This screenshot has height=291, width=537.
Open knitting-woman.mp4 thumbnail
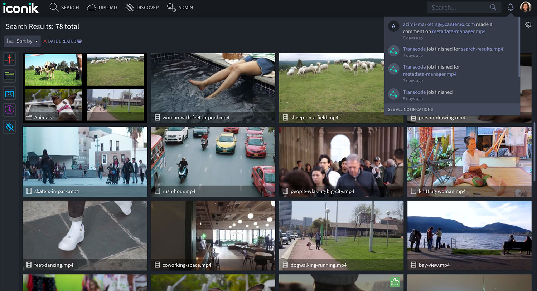(x=469, y=162)
